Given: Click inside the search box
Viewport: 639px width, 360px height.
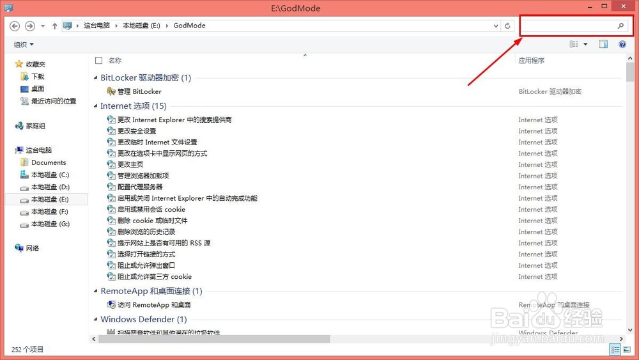Looking at the screenshot, I should point(569,26).
